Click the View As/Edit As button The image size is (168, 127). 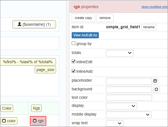point(85,35)
